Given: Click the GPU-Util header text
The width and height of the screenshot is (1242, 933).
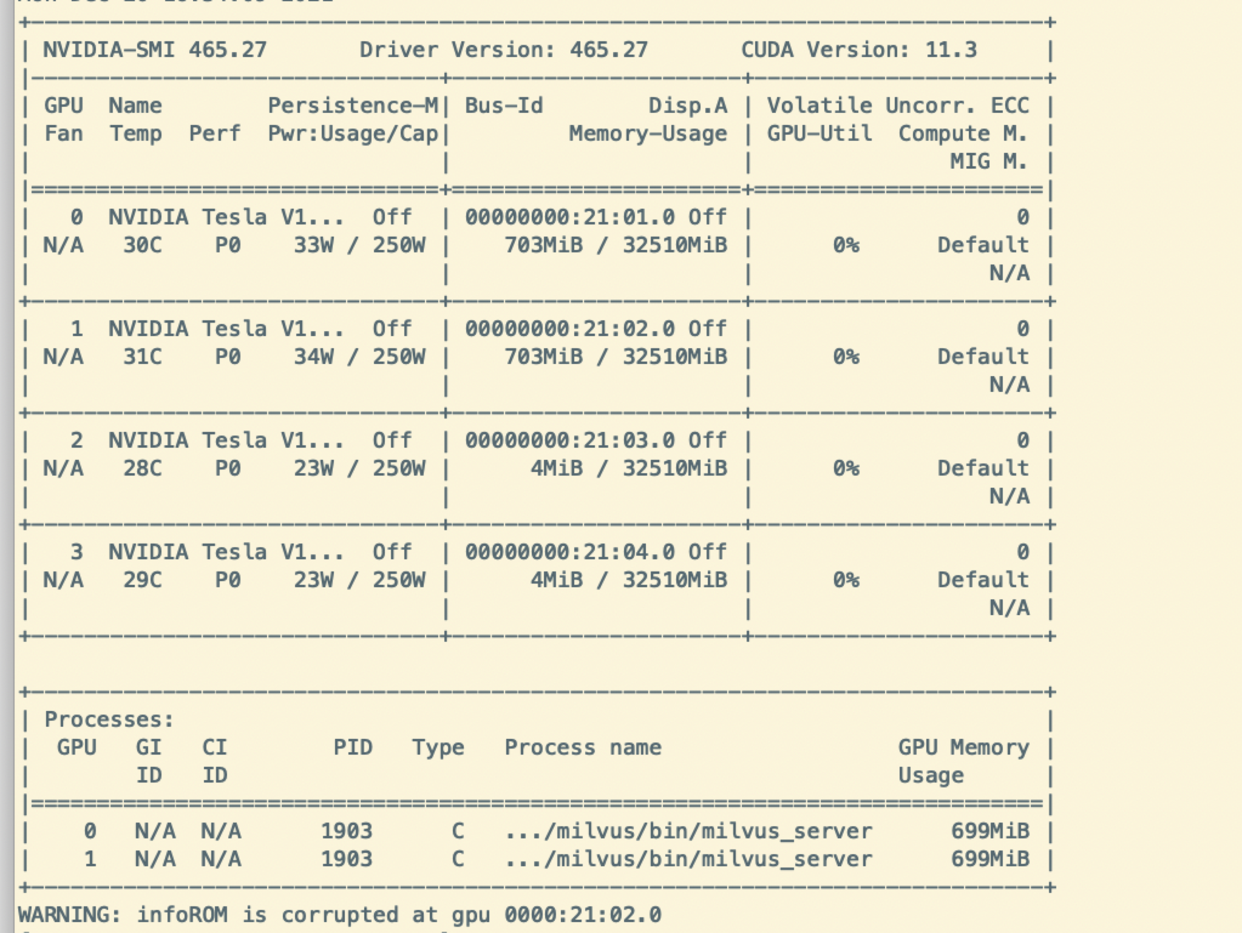Looking at the screenshot, I should point(820,133).
